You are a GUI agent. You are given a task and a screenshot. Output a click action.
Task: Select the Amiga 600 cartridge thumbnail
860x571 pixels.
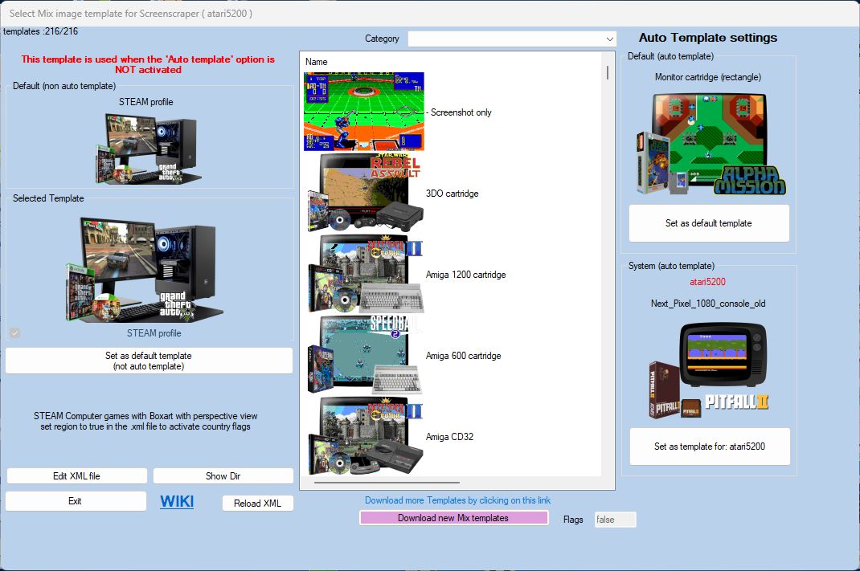coord(364,355)
